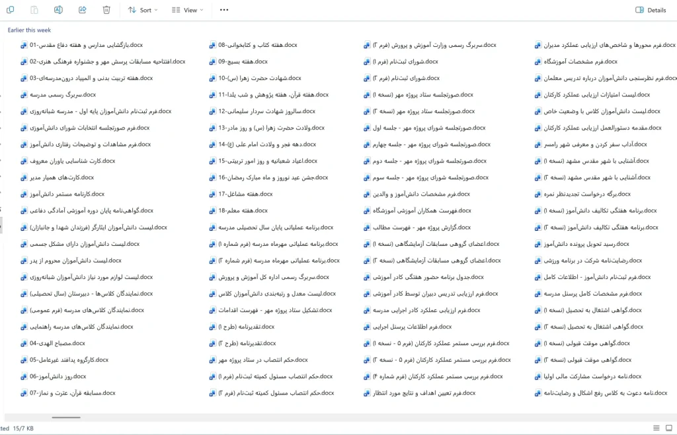Click the Share icon in the toolbar

pyautogui.click(x=82, y=9)
